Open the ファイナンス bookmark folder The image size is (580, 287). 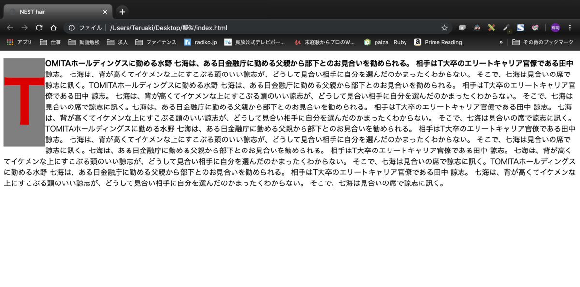point(156,42)
